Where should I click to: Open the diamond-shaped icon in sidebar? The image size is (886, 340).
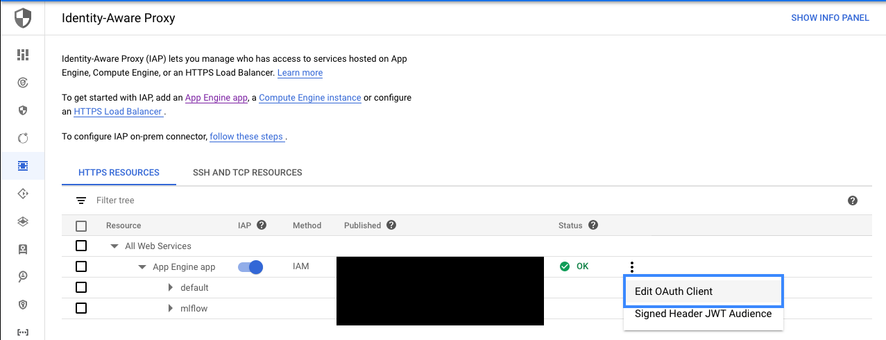(x=23, y=194)
